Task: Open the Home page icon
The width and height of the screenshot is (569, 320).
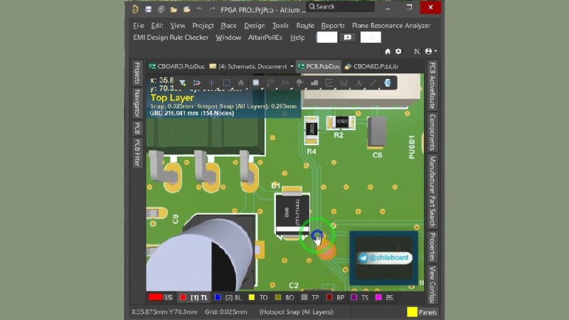Action: click(388, 51)
